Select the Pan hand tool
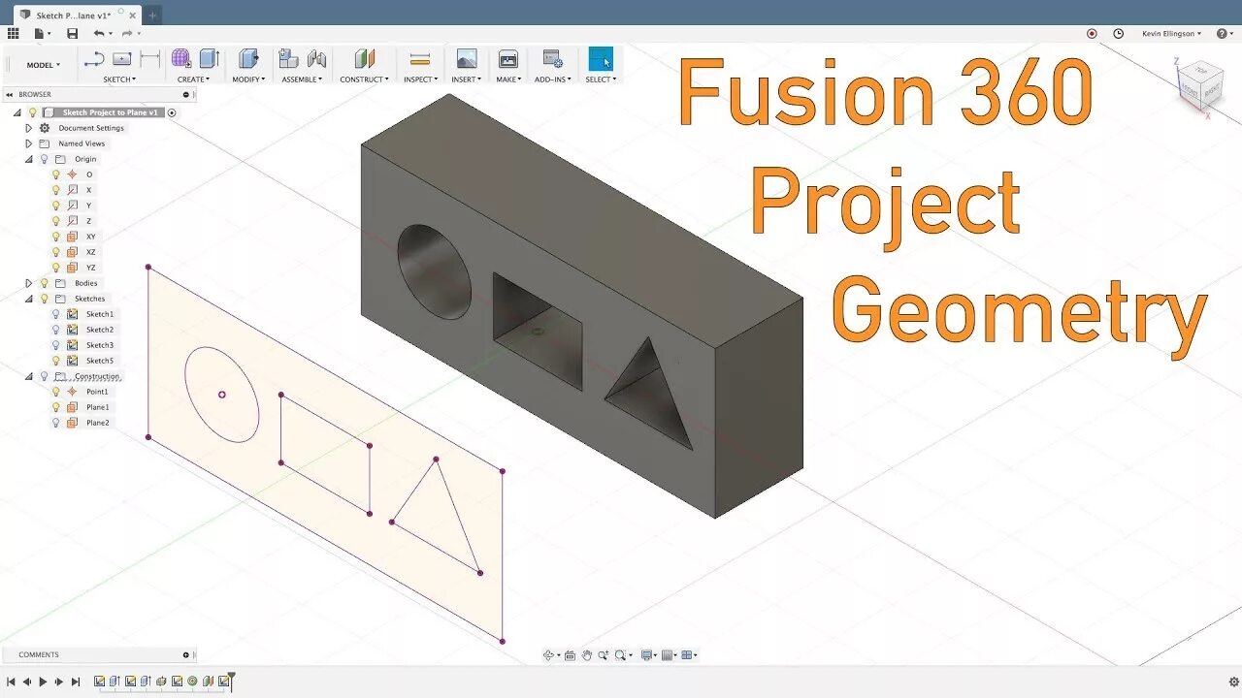Viewport: 1242px width, 698px height. [587, 655]
